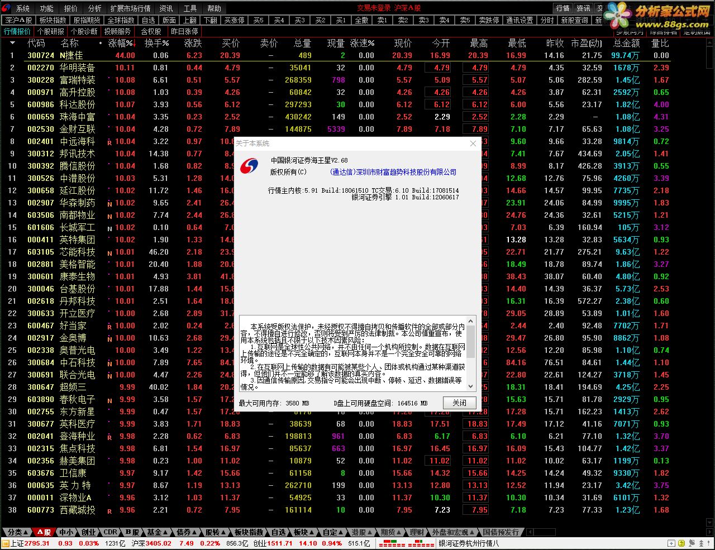
Task: Select the 投顾服务 tab
Action: (x=118, y=31)
